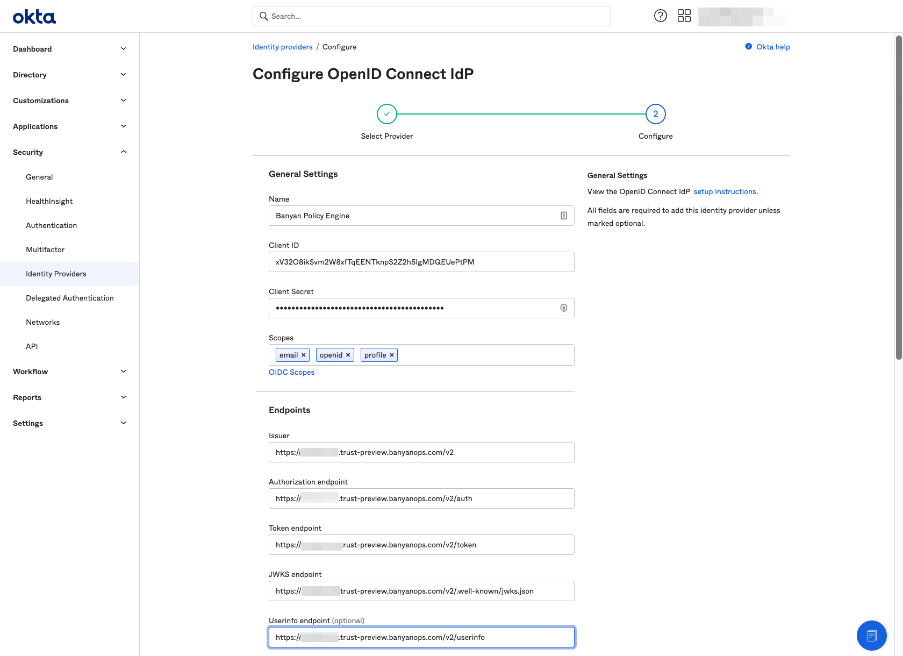
Task: Remove the openid scope tag
Action: 348,355
